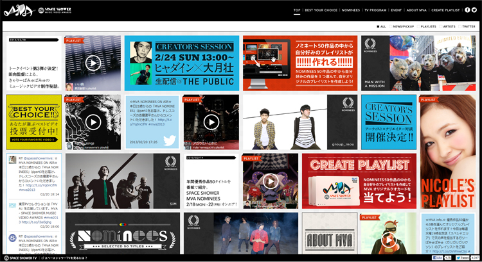Click the laurel Nominees emblem on SiM tile
This screenshot has width=482, height=262.
170,163
